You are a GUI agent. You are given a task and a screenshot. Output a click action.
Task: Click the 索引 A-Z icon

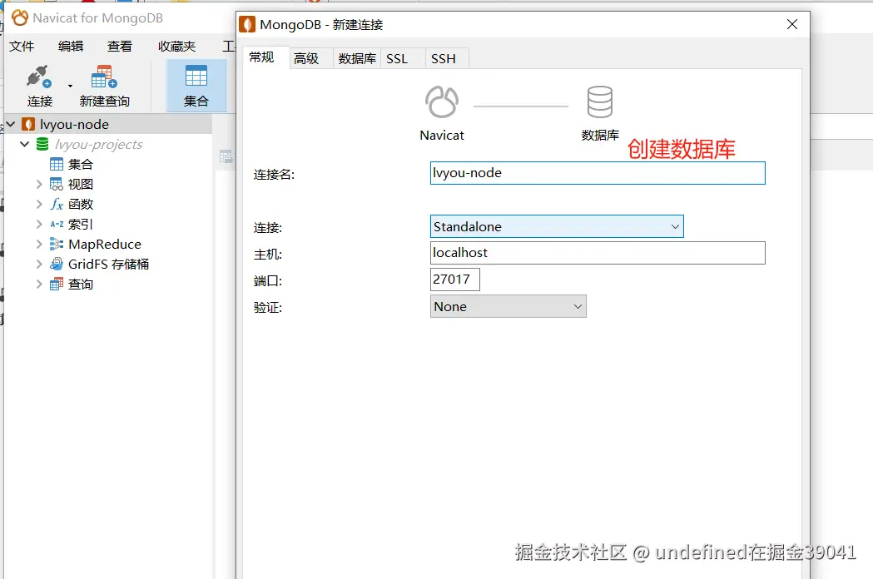57,225
